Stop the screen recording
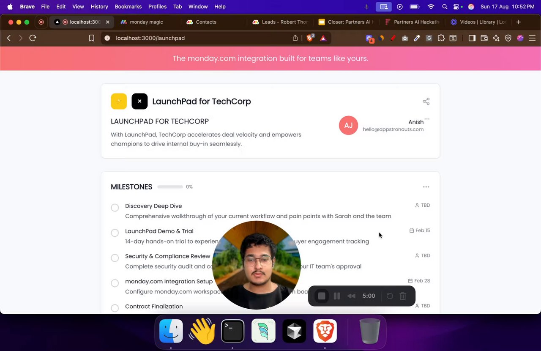This screenshot has height=351, width=541. coord(322,296)
